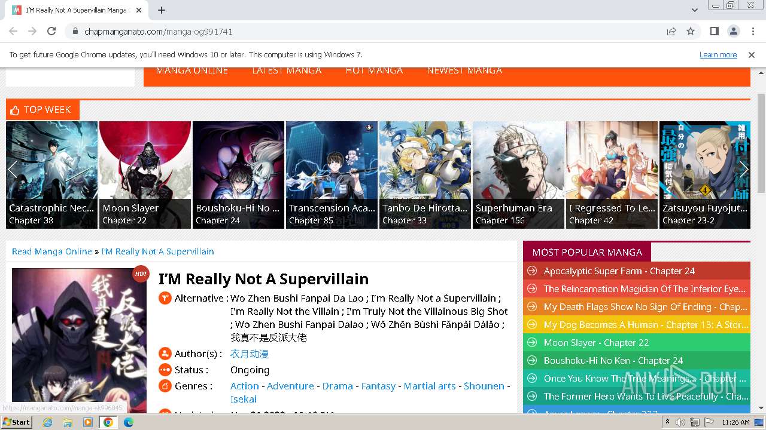Click the 11:26 AM taskbar clock

coord(736,422)
